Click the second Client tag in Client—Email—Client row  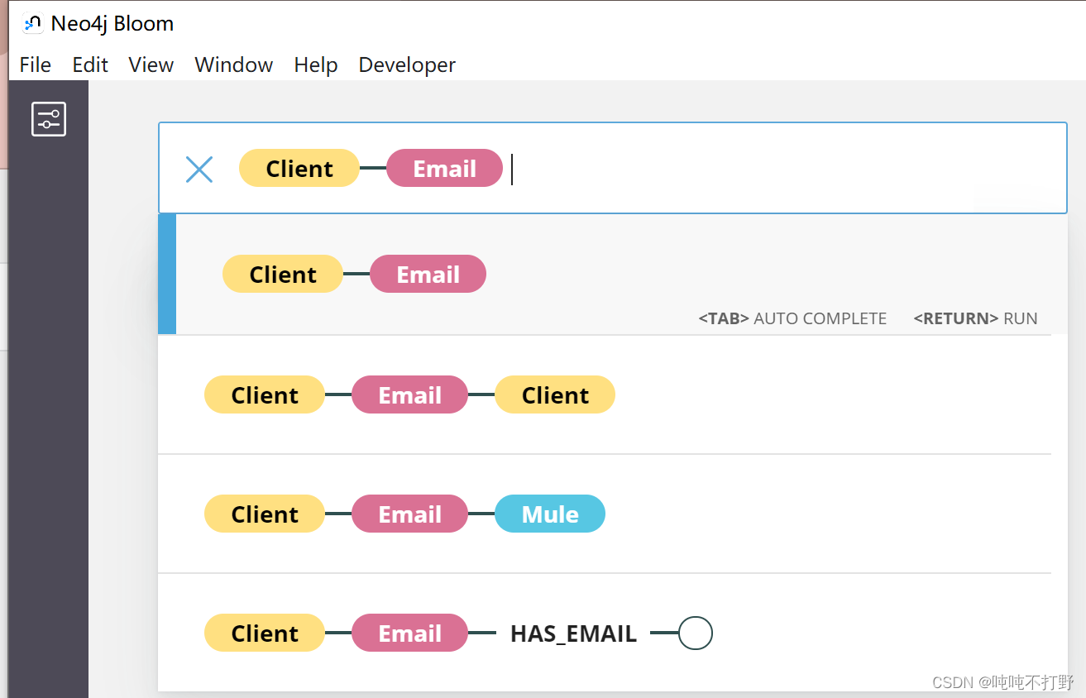tap(555, 395)
